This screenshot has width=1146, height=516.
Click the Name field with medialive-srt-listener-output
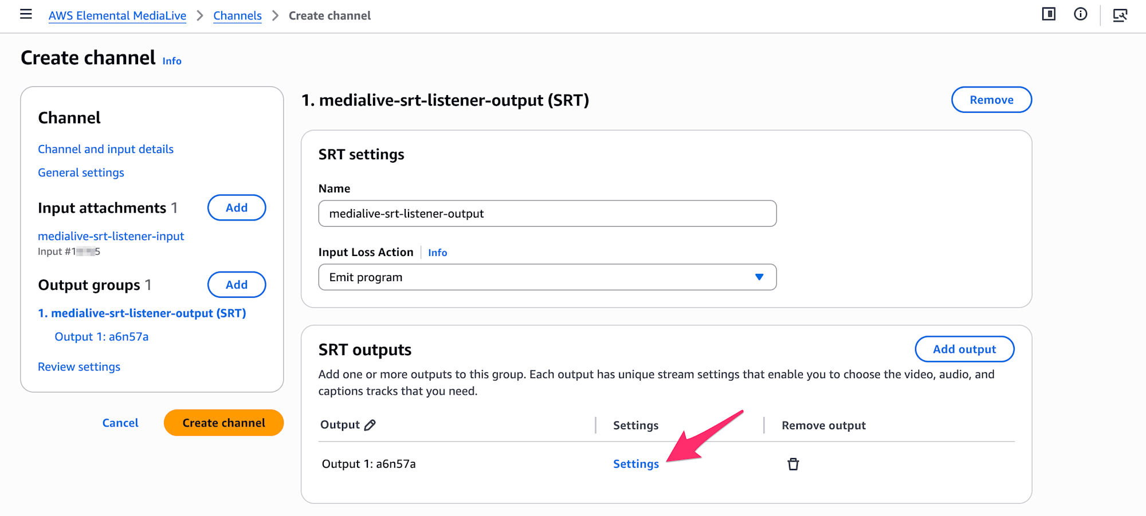tap(547, 214)
